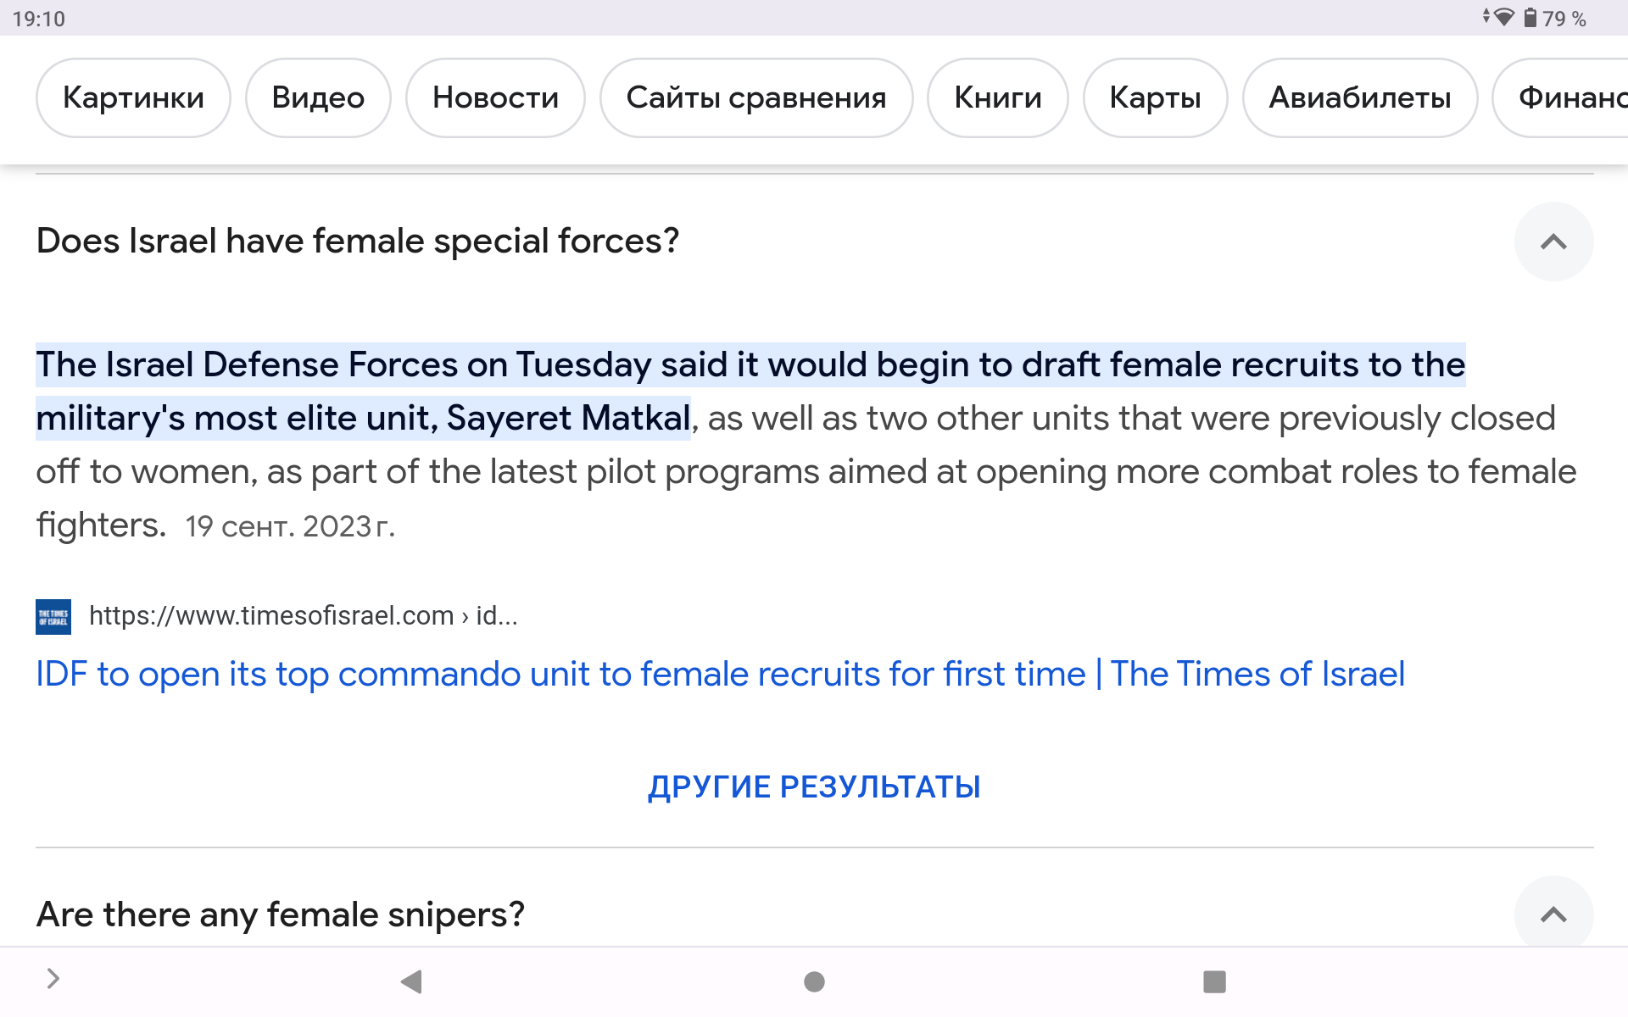The image size is (1628, 1017).
Task: Tap the Android home circle button
Action: pos(814,981)
